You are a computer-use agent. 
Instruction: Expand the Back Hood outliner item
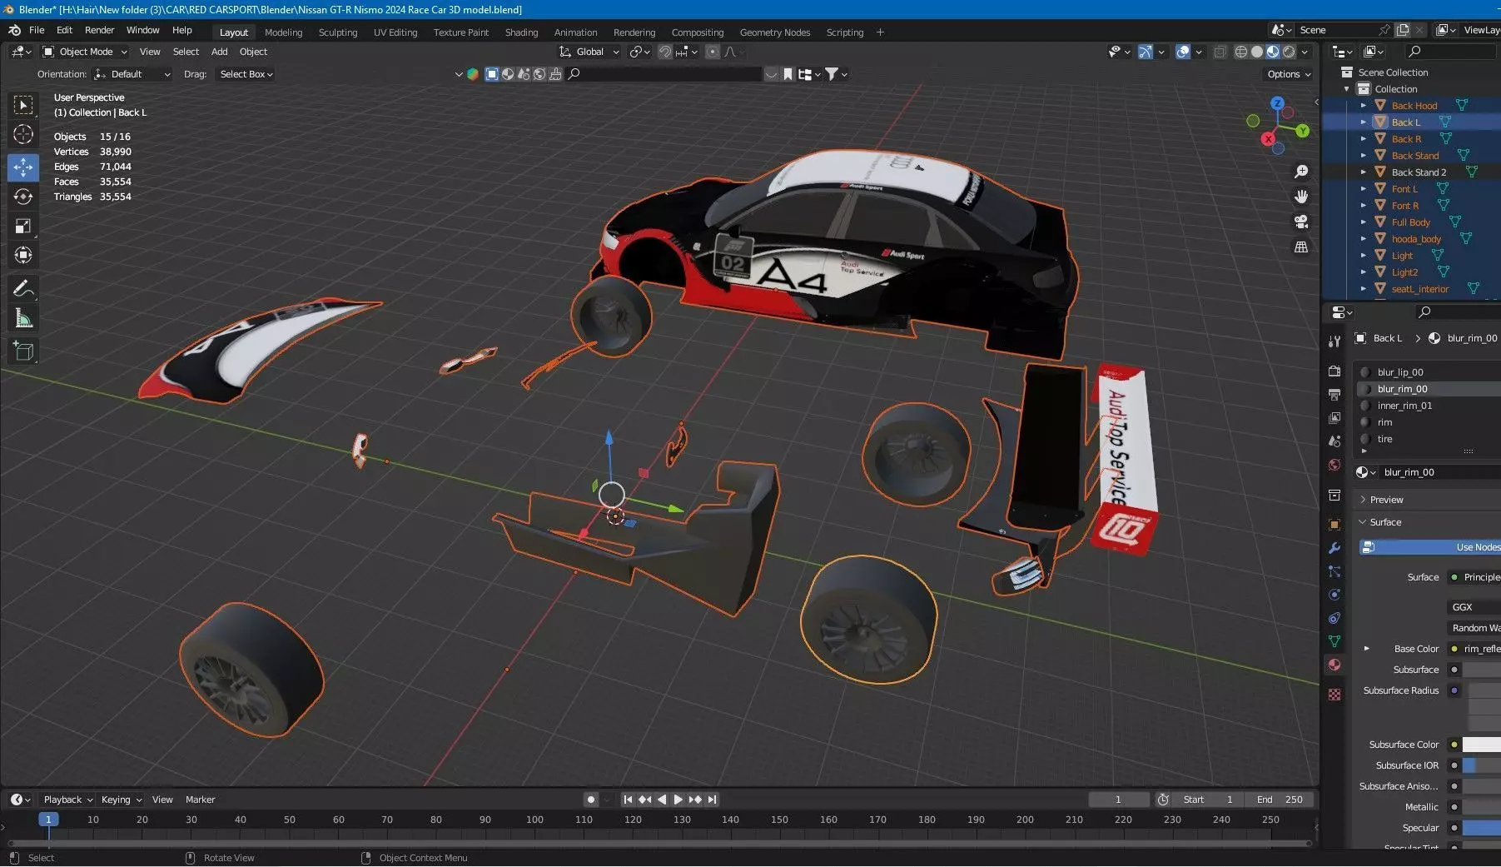coord(1363,106)
